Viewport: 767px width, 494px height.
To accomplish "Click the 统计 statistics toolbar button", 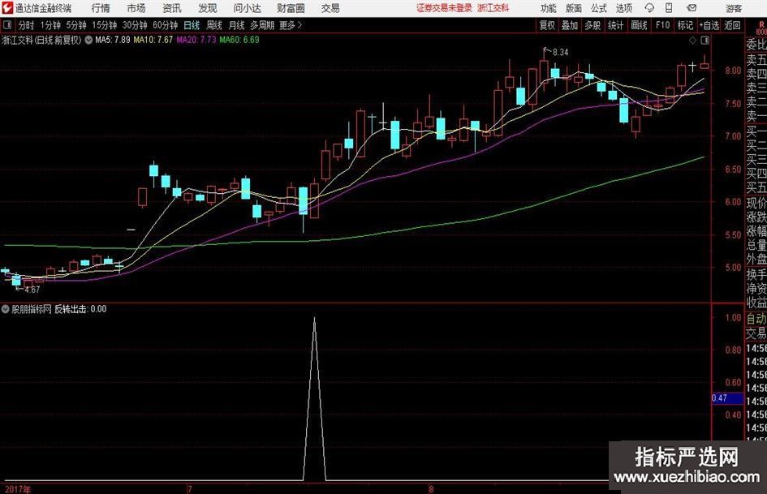I will point(615,25).
